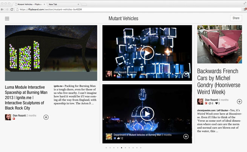
Task: Click the page icon in the address bar
Action: point(17,9)
